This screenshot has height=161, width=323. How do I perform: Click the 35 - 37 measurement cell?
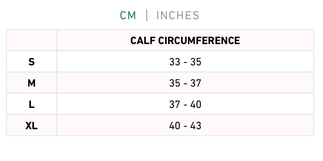pyautogui.click(x=185, y=83)
